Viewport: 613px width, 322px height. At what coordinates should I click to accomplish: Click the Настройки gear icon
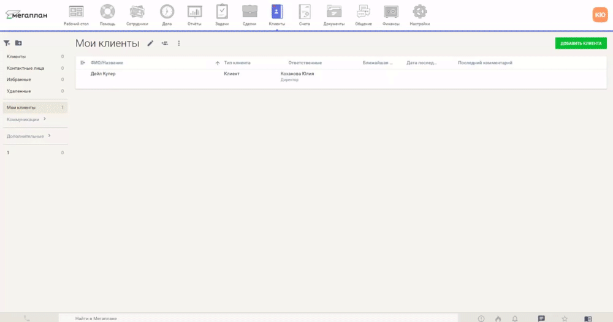[x=419, y=12]
